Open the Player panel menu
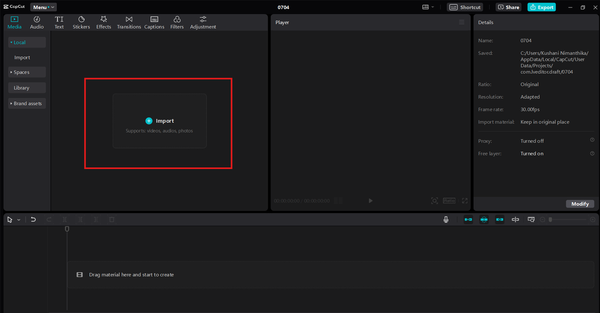 [462, 22]
